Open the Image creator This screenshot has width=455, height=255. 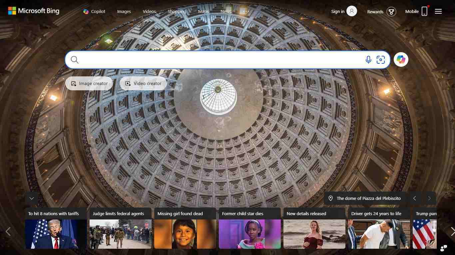pyautogui.click(x=89, y=83)
